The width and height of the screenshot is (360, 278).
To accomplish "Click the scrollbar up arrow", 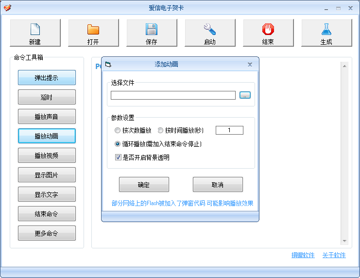I will [344, 66].
